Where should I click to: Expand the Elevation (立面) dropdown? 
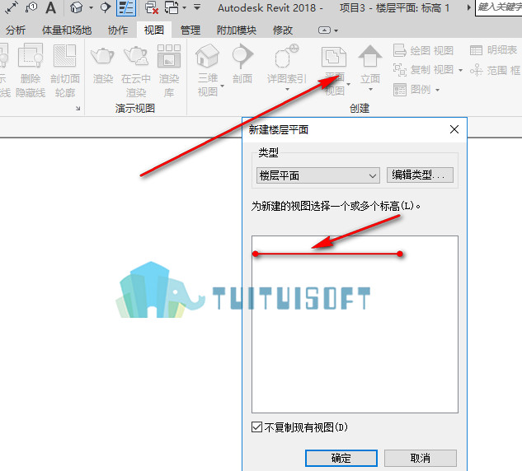point(370,90)
